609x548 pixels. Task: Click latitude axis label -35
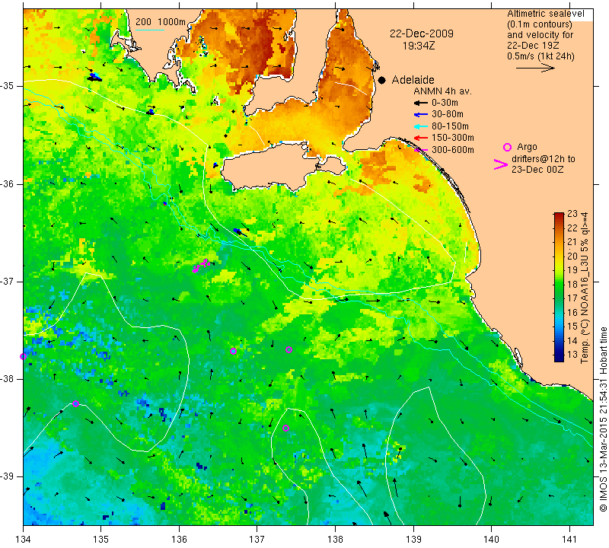pos(8,86)
